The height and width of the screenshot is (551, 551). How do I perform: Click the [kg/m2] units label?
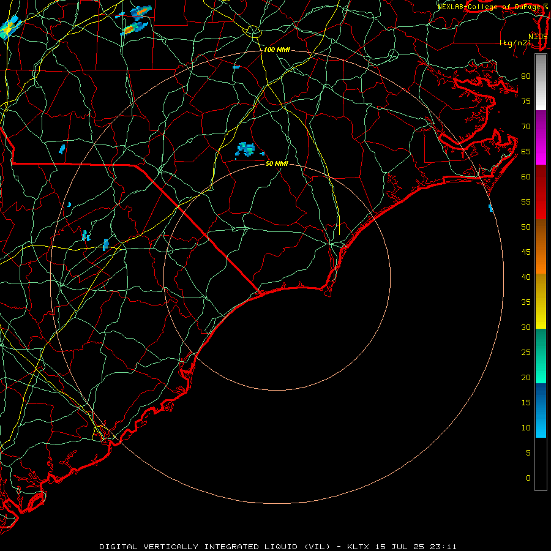pos(515,43)
